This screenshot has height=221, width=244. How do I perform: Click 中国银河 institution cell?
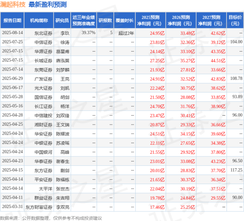click(x=43, y=152)
